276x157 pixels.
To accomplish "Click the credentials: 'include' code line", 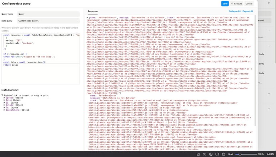I will tap(20, 43).
